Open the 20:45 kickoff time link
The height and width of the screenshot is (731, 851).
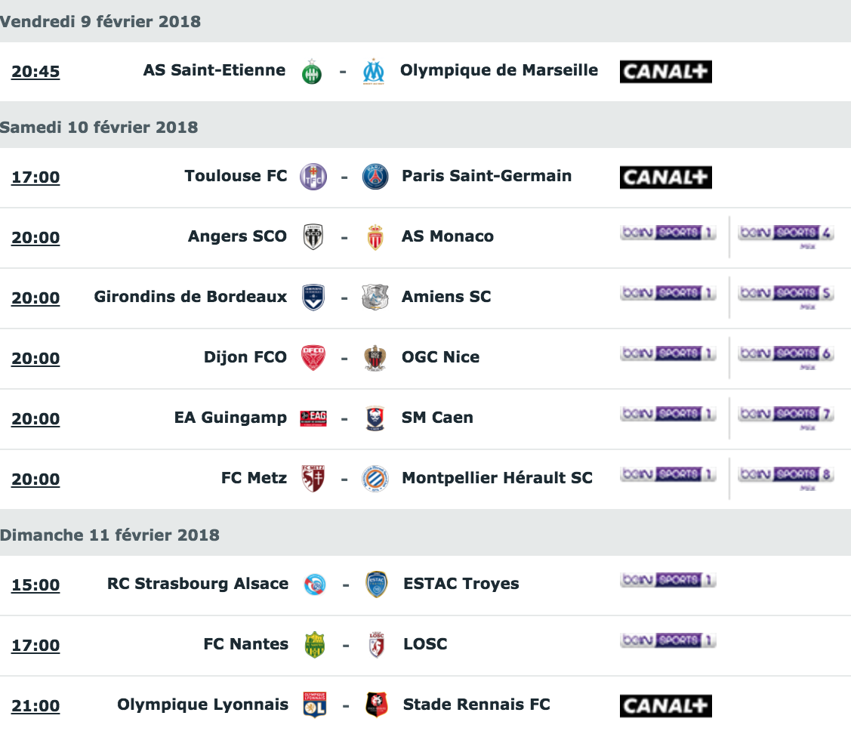tap(35, 72)
